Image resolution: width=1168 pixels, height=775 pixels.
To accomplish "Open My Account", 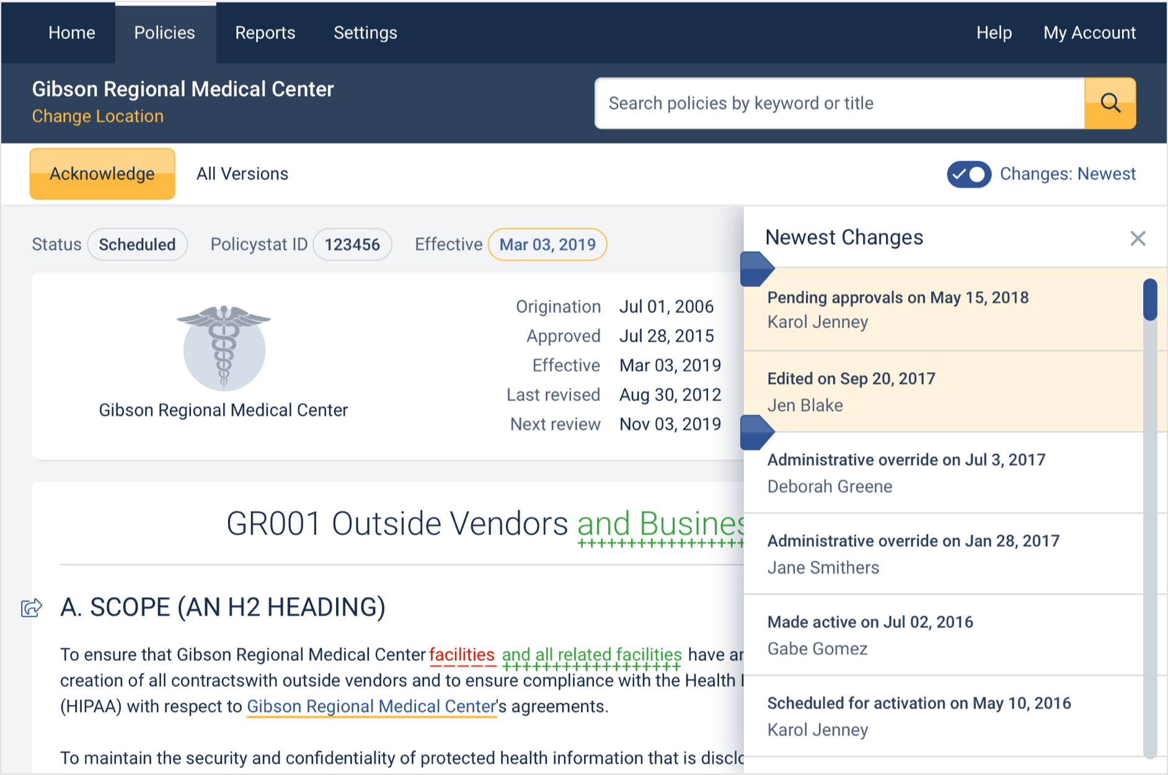I will click(x=1089, y=33).
